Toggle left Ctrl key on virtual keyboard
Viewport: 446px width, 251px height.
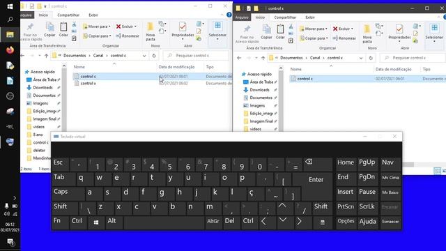pos(78,222)
